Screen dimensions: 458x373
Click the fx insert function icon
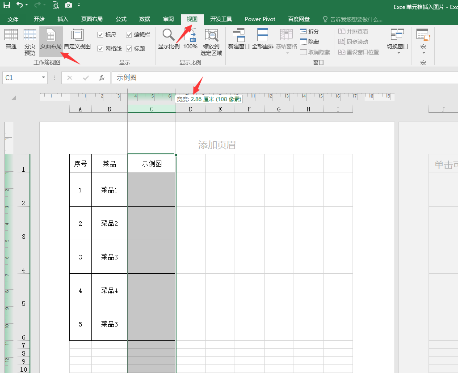[101, 78]
